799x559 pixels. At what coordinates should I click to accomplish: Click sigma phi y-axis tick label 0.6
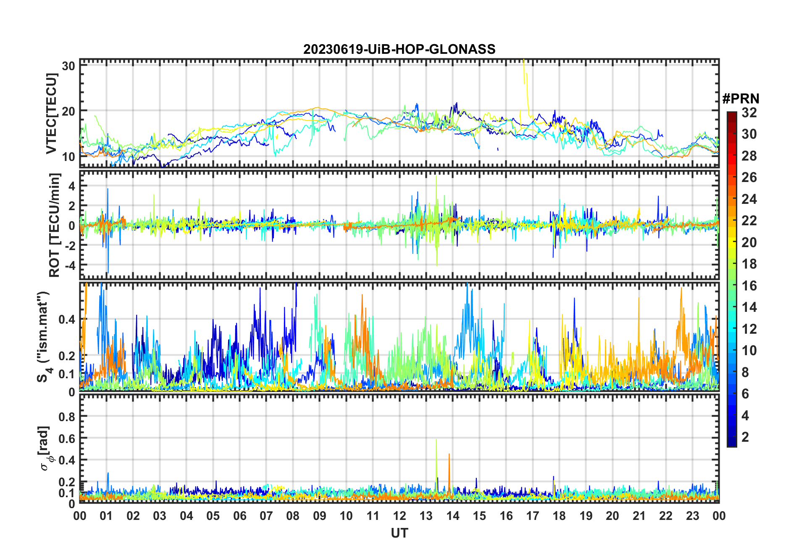pos(67,438)
